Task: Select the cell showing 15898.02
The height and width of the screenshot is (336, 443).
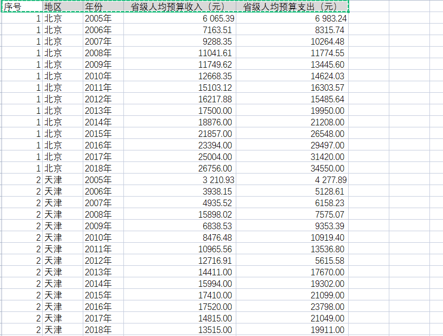Action: coord(180,214)
